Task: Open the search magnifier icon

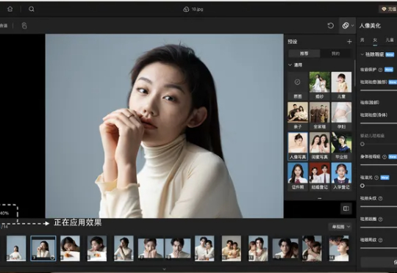Action: point(32,9)
